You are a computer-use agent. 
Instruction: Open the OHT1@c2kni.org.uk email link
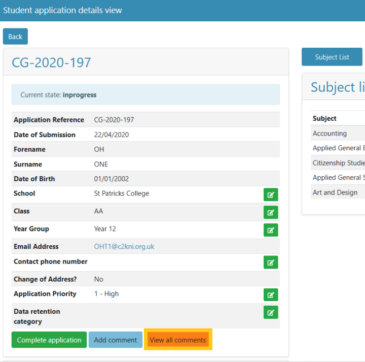pos(124,246)
